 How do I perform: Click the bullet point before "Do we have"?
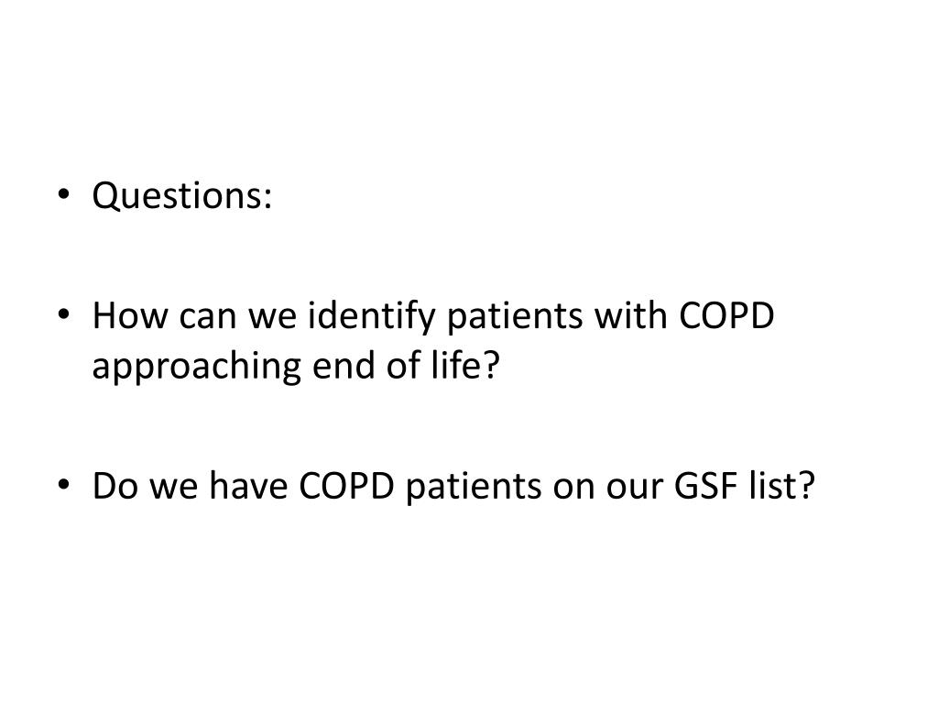[x=63, y=484]
